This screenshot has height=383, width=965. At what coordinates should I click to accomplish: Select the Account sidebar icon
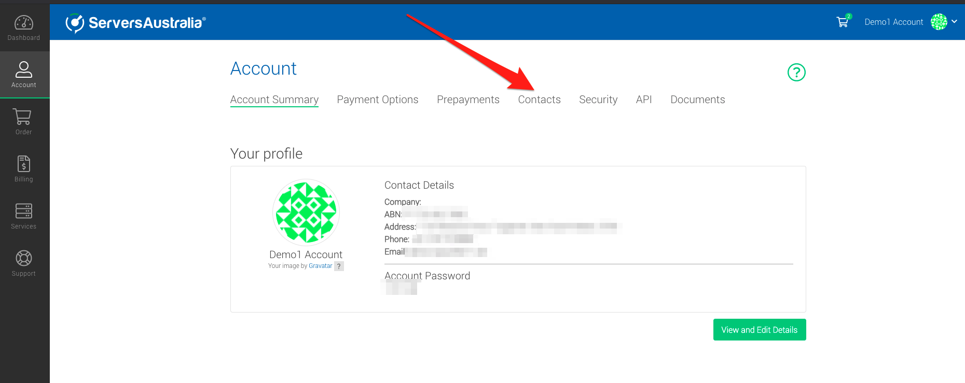pos(24,70)
